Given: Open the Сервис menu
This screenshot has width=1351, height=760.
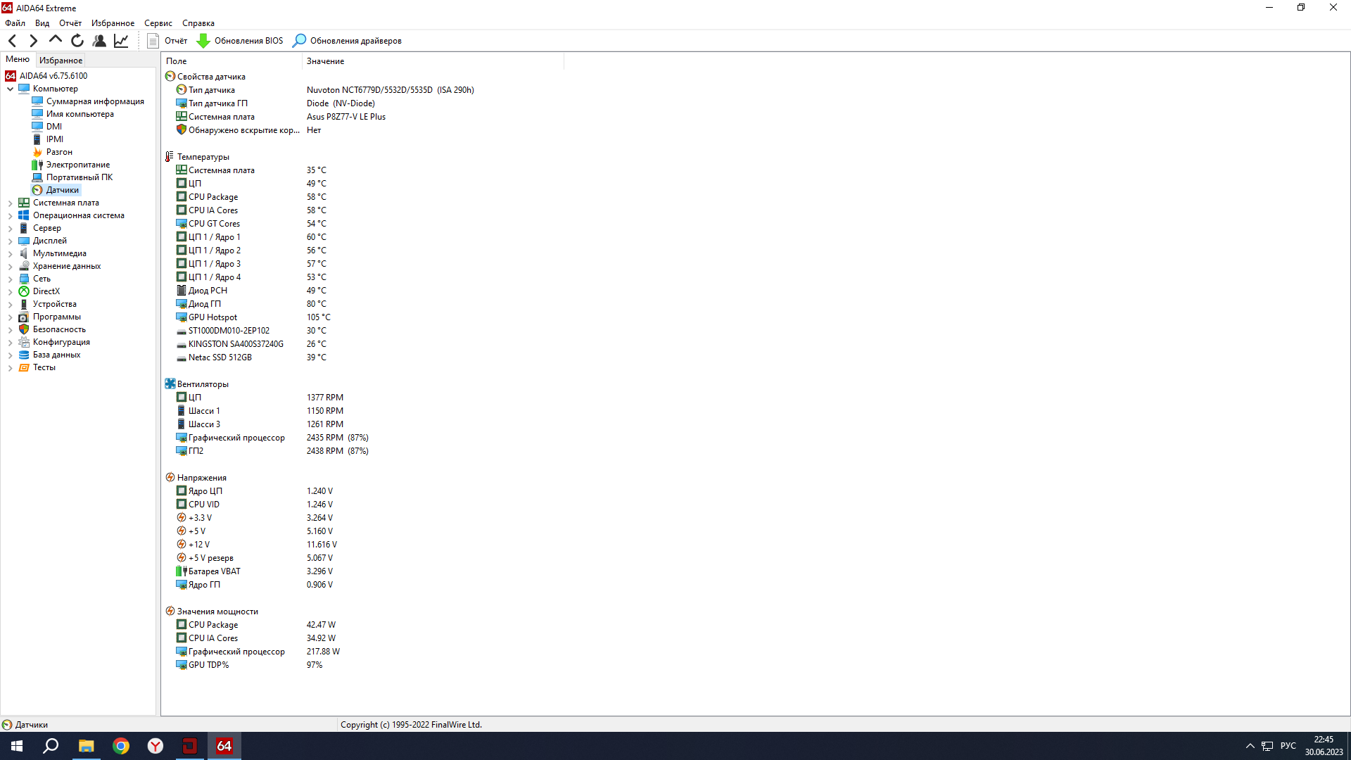Looking at the screenshot, I should click(158, 23).
